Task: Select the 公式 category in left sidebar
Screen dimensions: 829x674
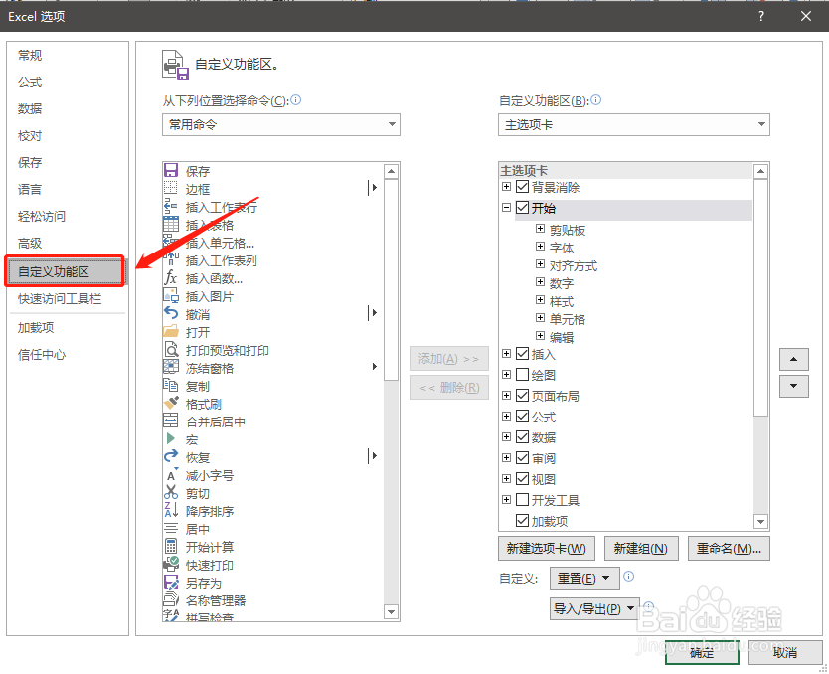Action: (x=30, y=82)
